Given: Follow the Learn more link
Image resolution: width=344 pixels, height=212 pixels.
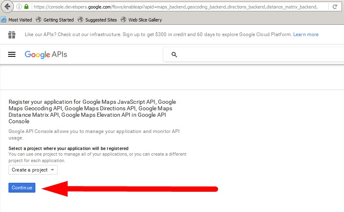Looking at the screenshot, I should 306,34.
